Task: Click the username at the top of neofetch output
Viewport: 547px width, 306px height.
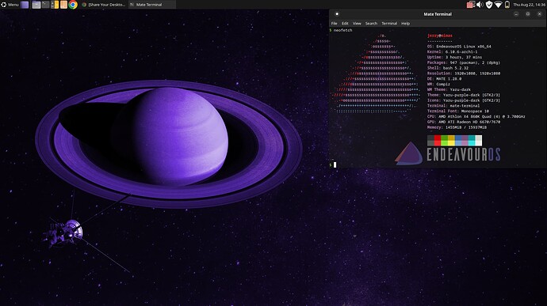Action: (439, 36)
